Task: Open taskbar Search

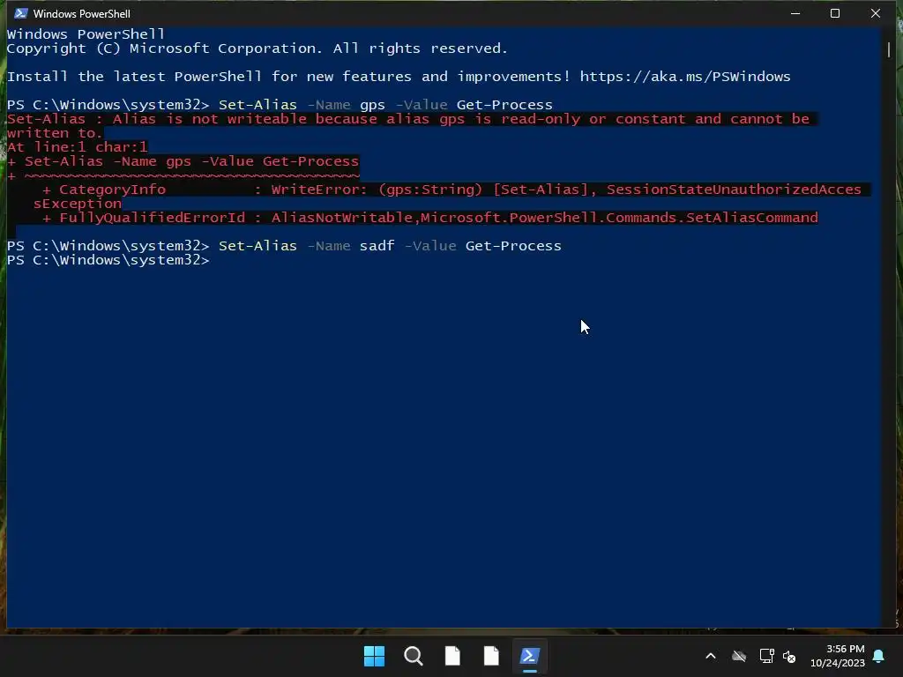Action: (413, 656)
